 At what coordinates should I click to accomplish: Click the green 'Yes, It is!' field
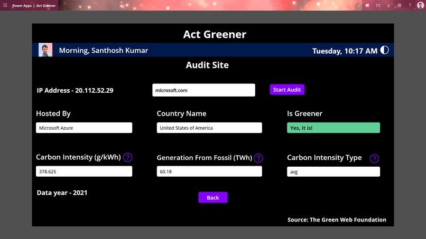coord(334,128)
